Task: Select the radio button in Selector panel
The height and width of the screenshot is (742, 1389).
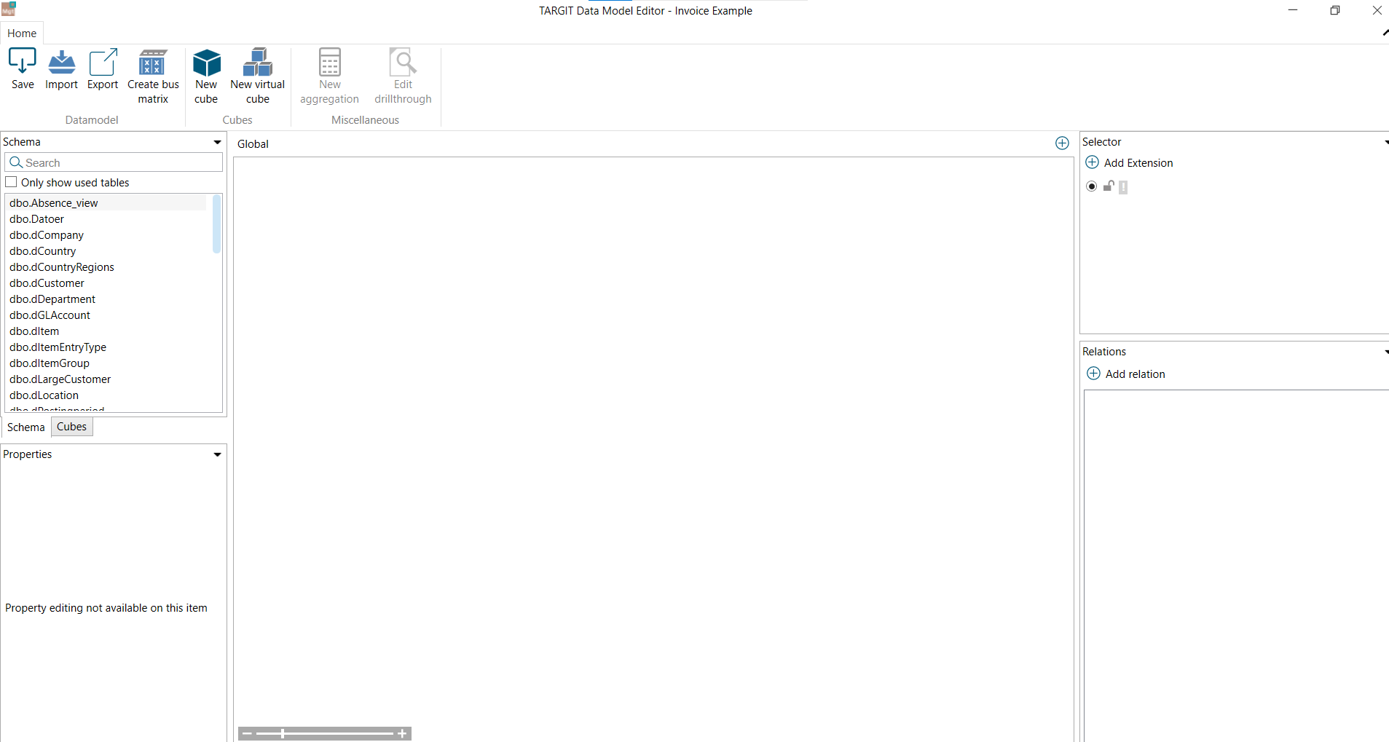Action: point(1091,186)
